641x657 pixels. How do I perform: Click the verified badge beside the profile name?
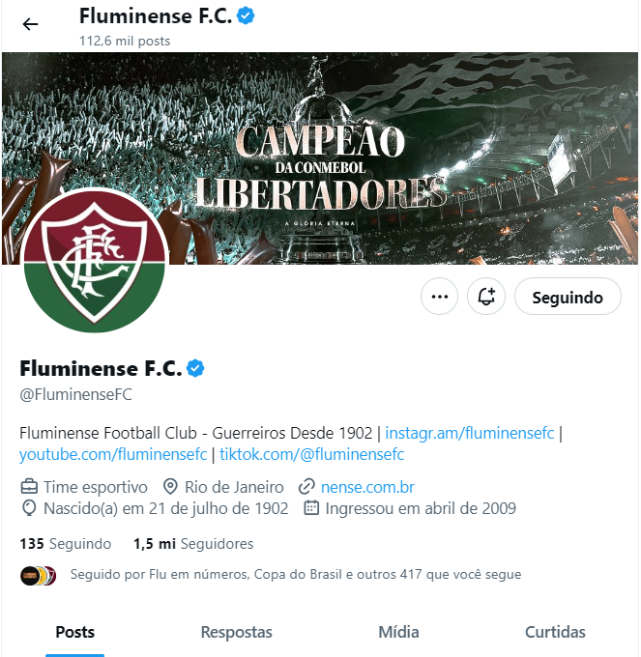click(x=195, y=368)
